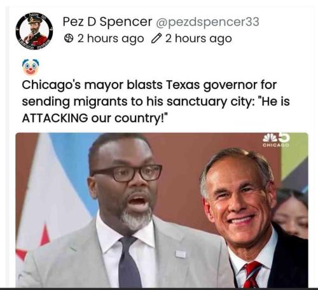Select the "ATTACKING our country!" quote text

95,118
